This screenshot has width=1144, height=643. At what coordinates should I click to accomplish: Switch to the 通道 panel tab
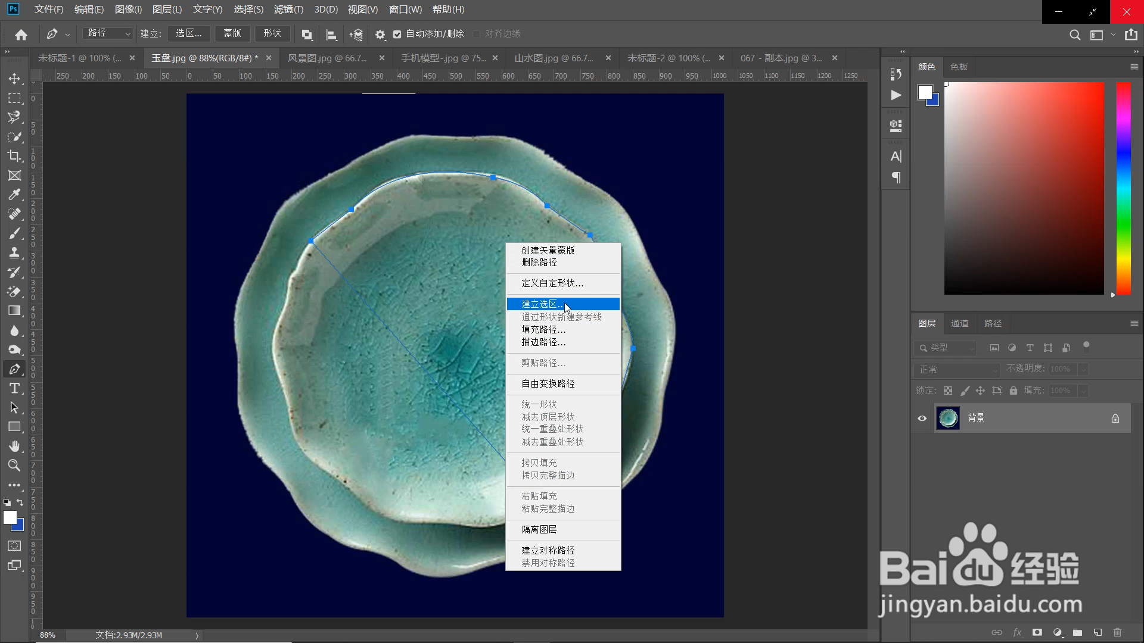pos(959,323)
